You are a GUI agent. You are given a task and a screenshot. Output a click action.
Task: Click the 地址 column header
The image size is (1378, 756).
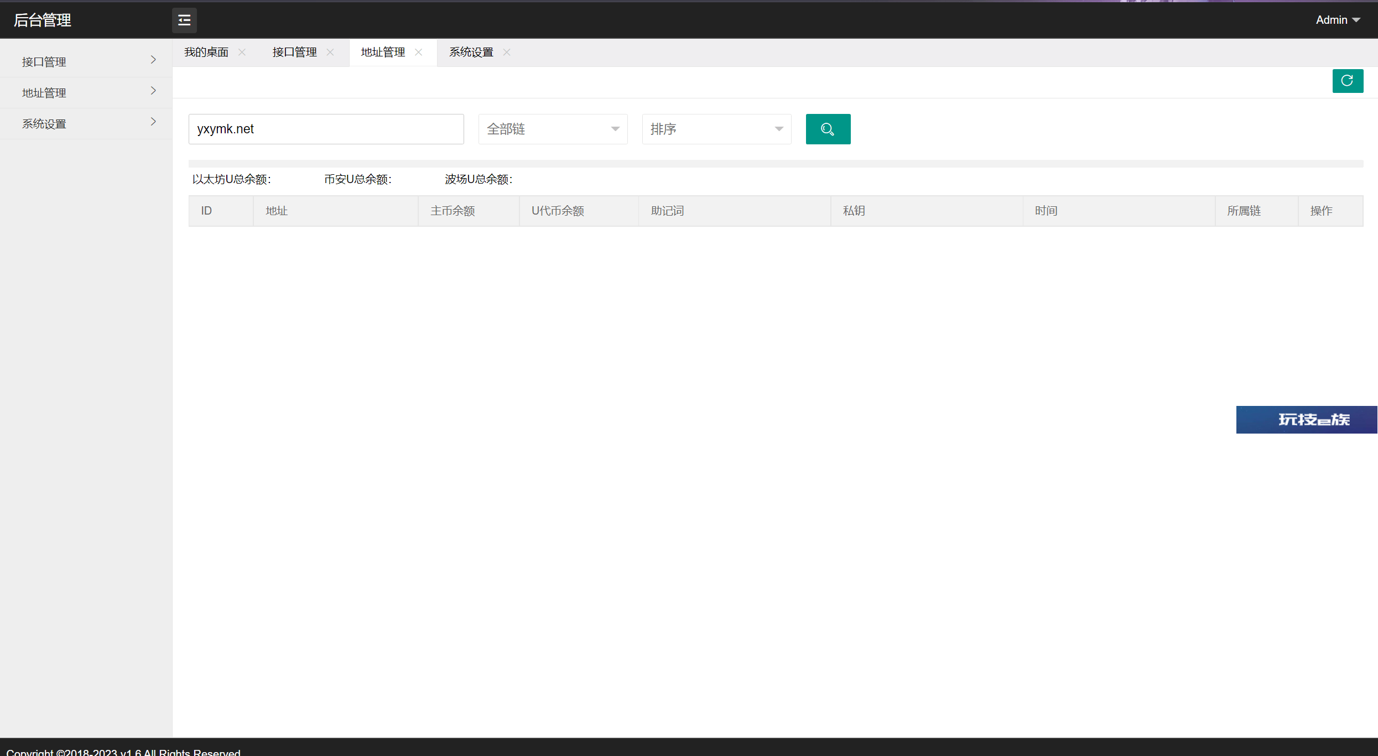[336, 211]
